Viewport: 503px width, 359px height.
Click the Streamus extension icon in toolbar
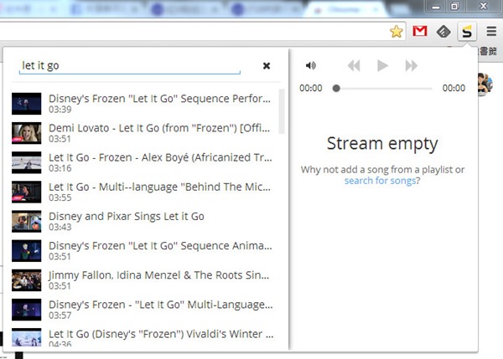pos(467,32)
